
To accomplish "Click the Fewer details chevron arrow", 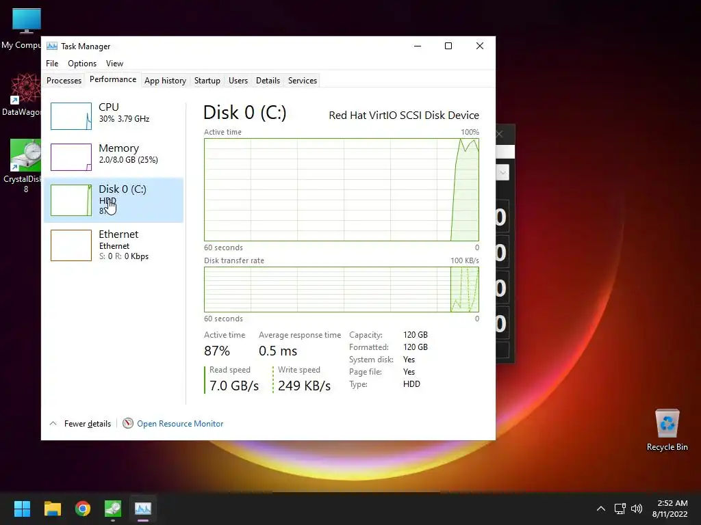I will [53, 423].
